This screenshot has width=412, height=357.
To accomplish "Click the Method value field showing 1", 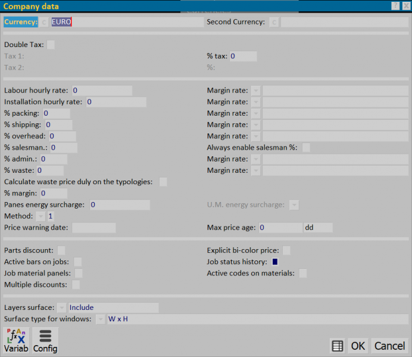I will click(x=51, y=216).
